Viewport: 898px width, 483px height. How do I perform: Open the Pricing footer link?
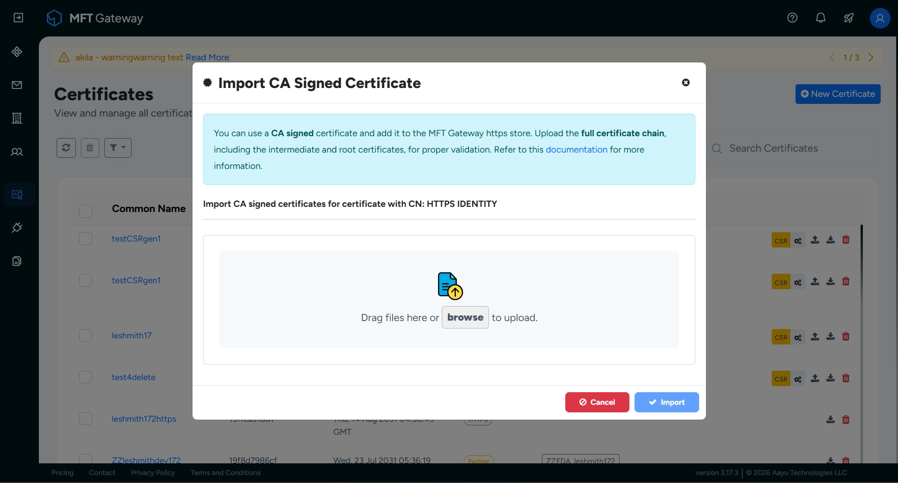[x=63, y=473]
